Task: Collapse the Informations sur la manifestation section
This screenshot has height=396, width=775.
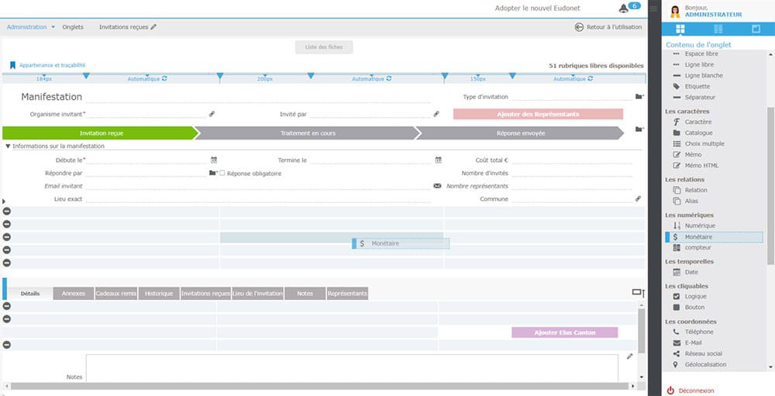Action: 9,146
